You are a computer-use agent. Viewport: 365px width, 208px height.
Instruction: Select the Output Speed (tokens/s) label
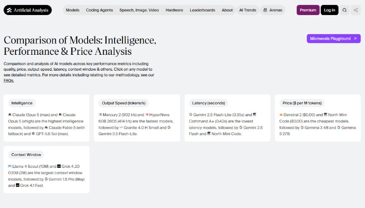point(124,103)
